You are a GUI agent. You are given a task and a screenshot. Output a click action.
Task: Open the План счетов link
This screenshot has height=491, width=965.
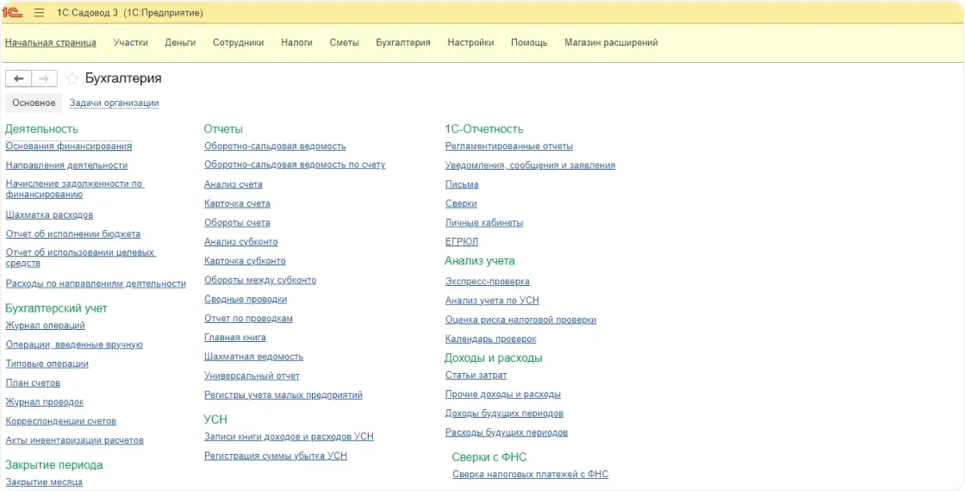pyautogui.click(x=33, y=382)
